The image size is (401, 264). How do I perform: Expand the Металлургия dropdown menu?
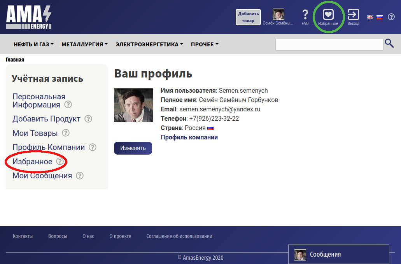(x=84, y=44)
